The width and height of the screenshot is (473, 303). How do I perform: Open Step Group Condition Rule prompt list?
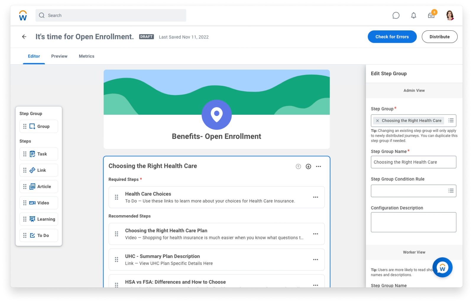click(451, 191)
